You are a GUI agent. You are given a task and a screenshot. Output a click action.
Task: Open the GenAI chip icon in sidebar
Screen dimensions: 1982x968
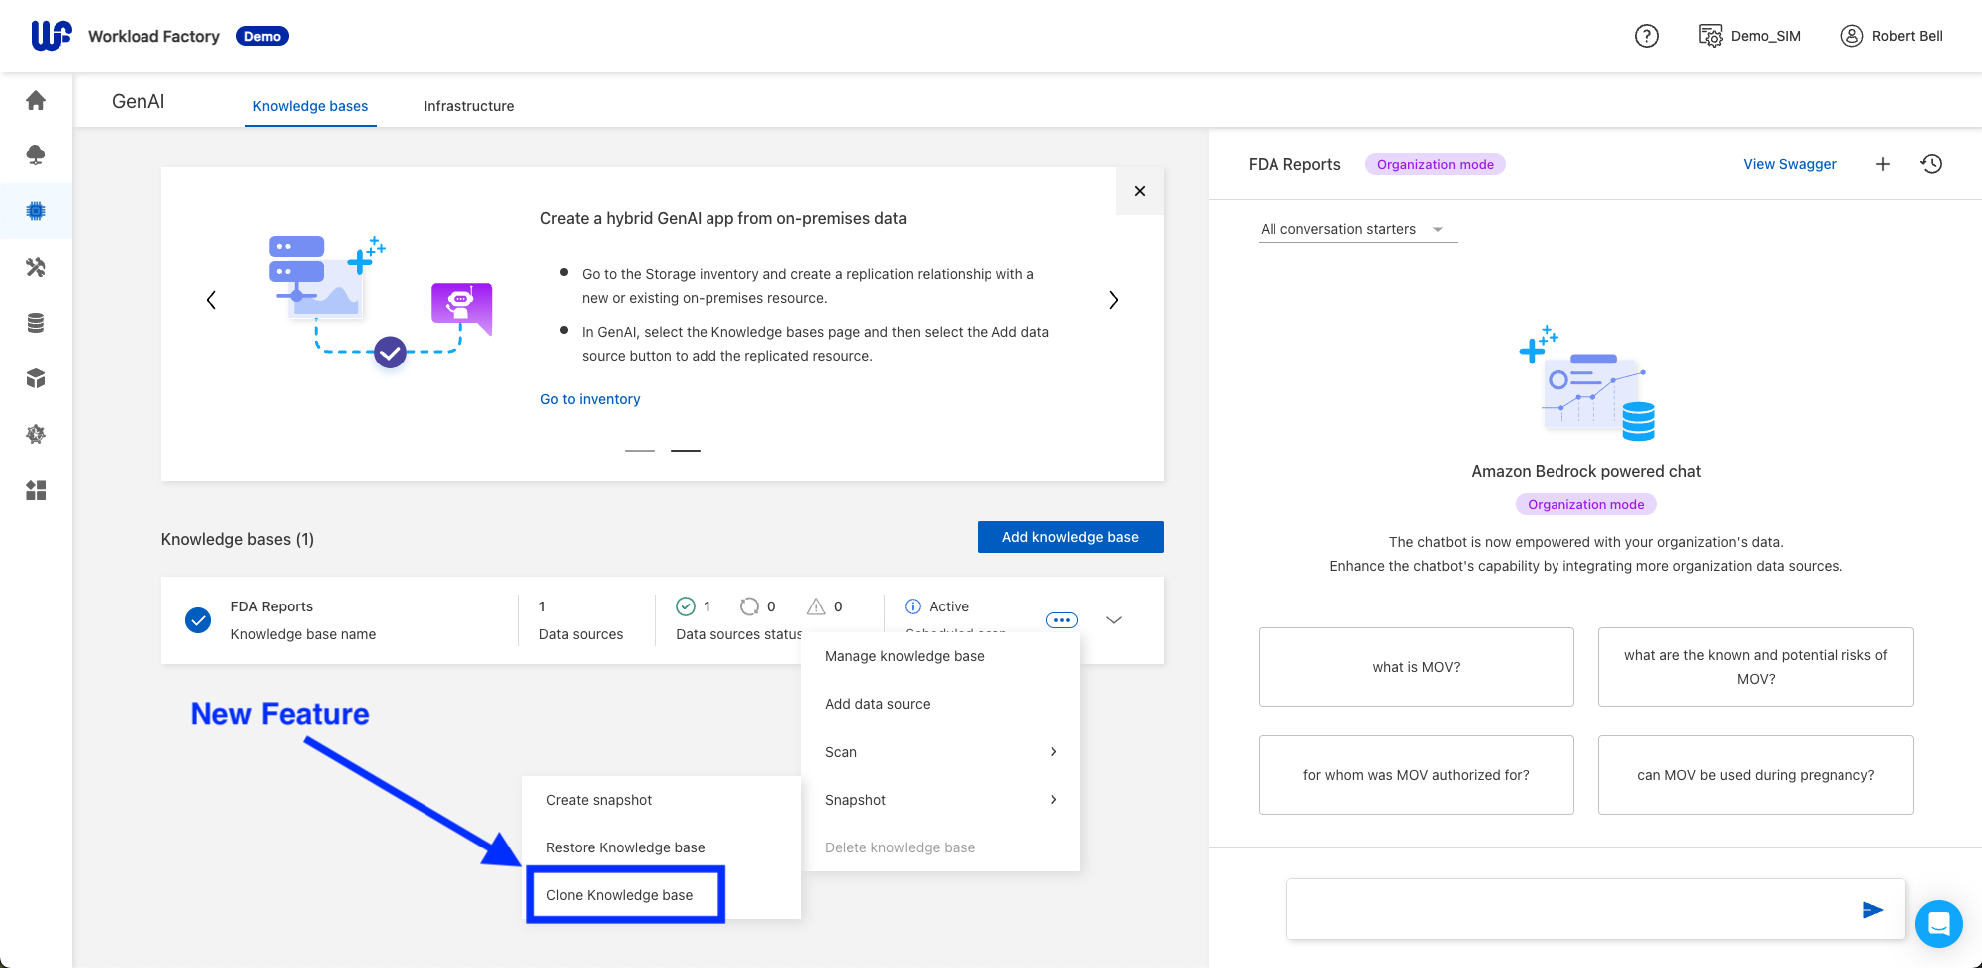36,211
